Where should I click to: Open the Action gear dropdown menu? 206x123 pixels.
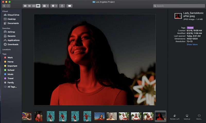[x=54, y=6]
